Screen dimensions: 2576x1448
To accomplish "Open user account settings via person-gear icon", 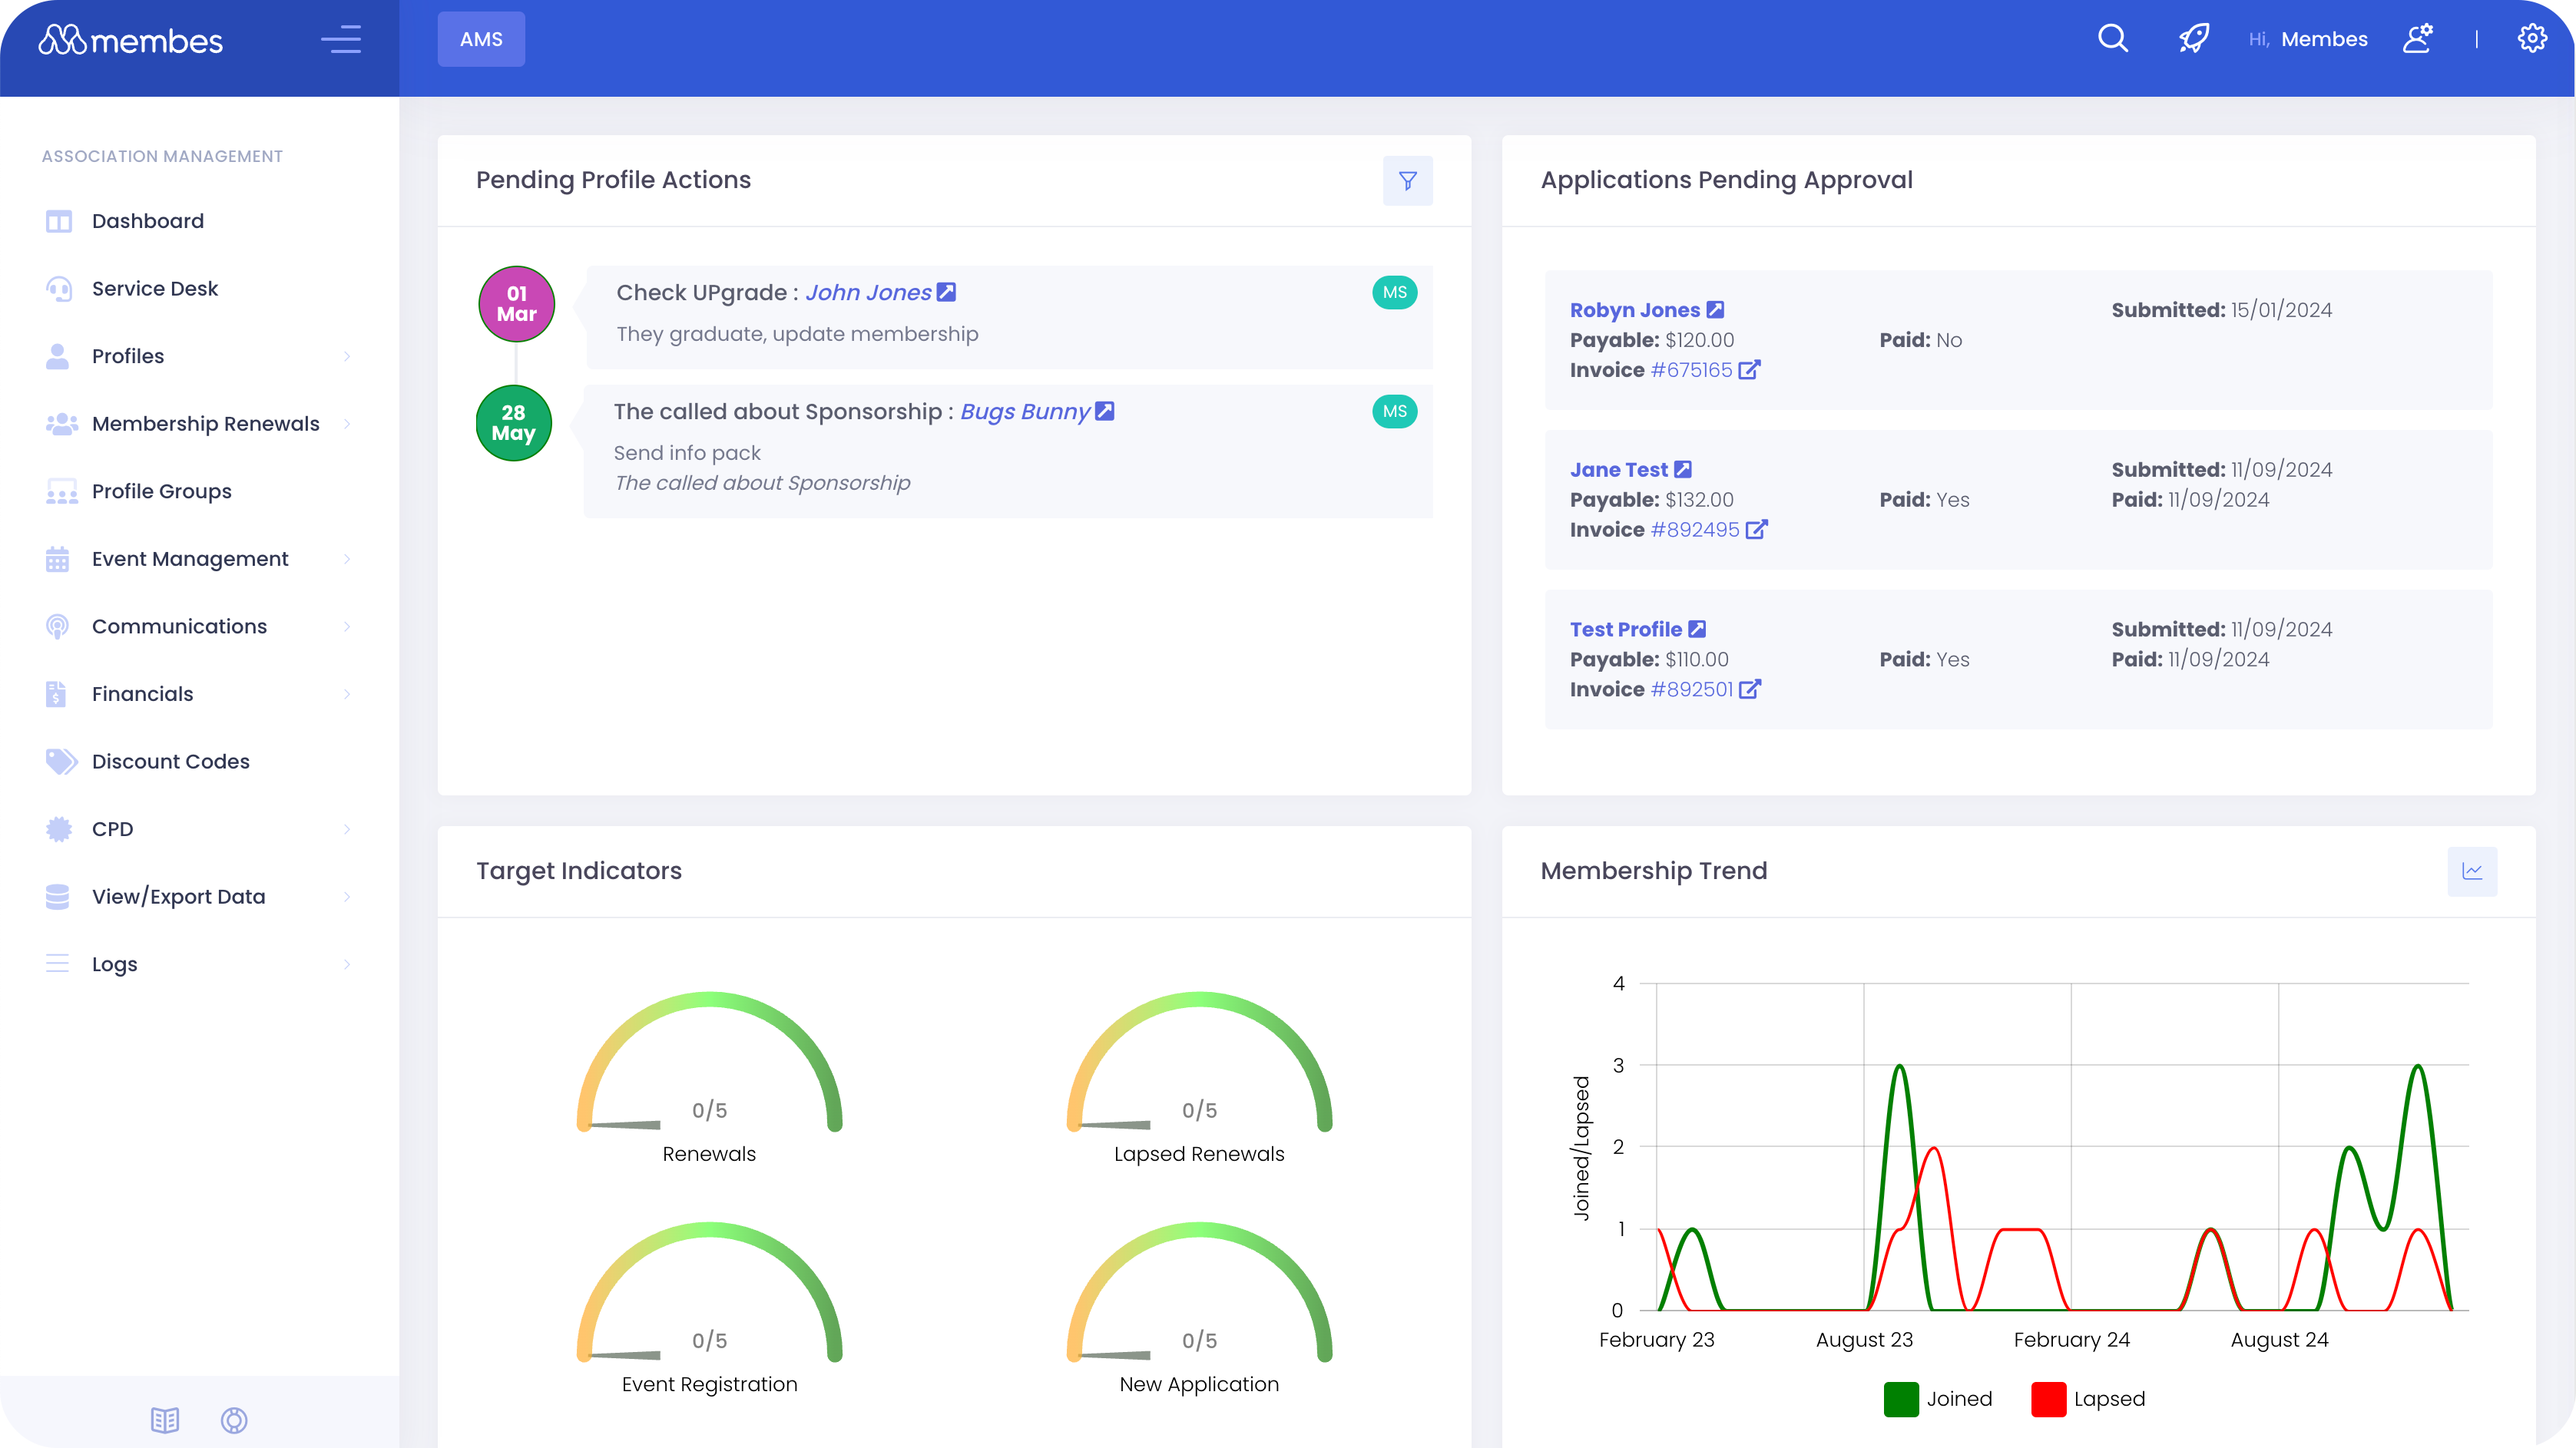I will pyautogui.click(x=2419, y=38).
